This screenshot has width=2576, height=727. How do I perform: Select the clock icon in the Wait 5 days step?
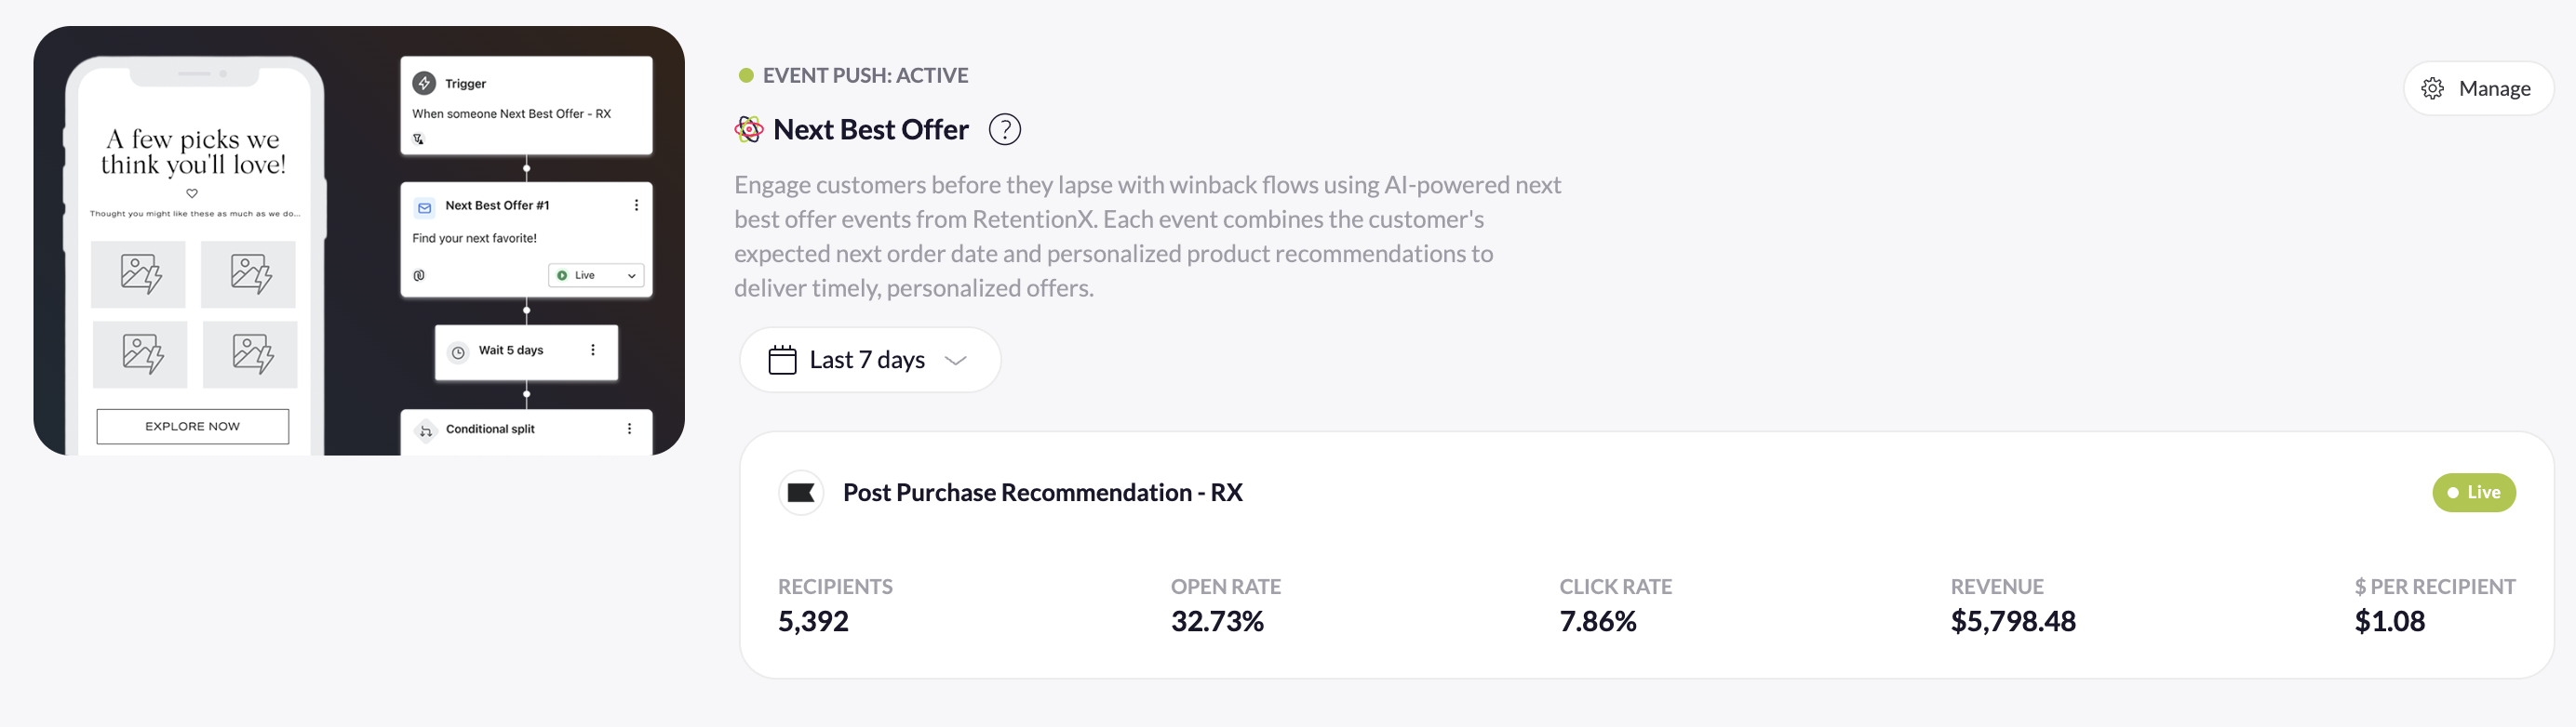(457, 351)
